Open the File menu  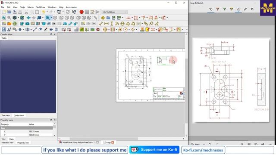pyautogui.click(x=3, y=7)
